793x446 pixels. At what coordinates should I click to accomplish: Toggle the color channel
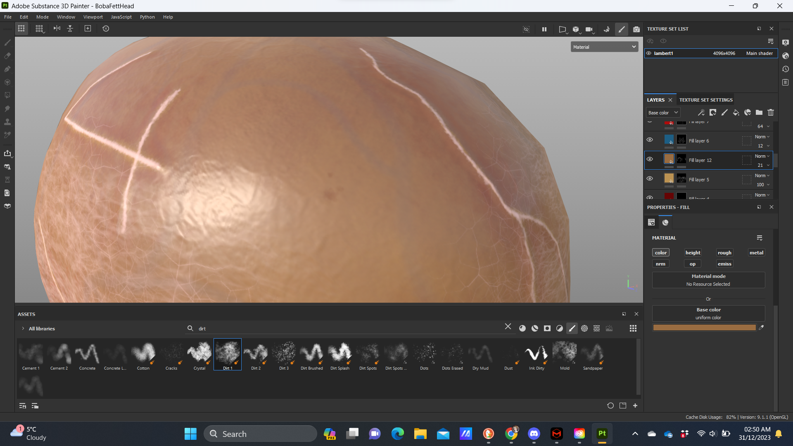661,253
